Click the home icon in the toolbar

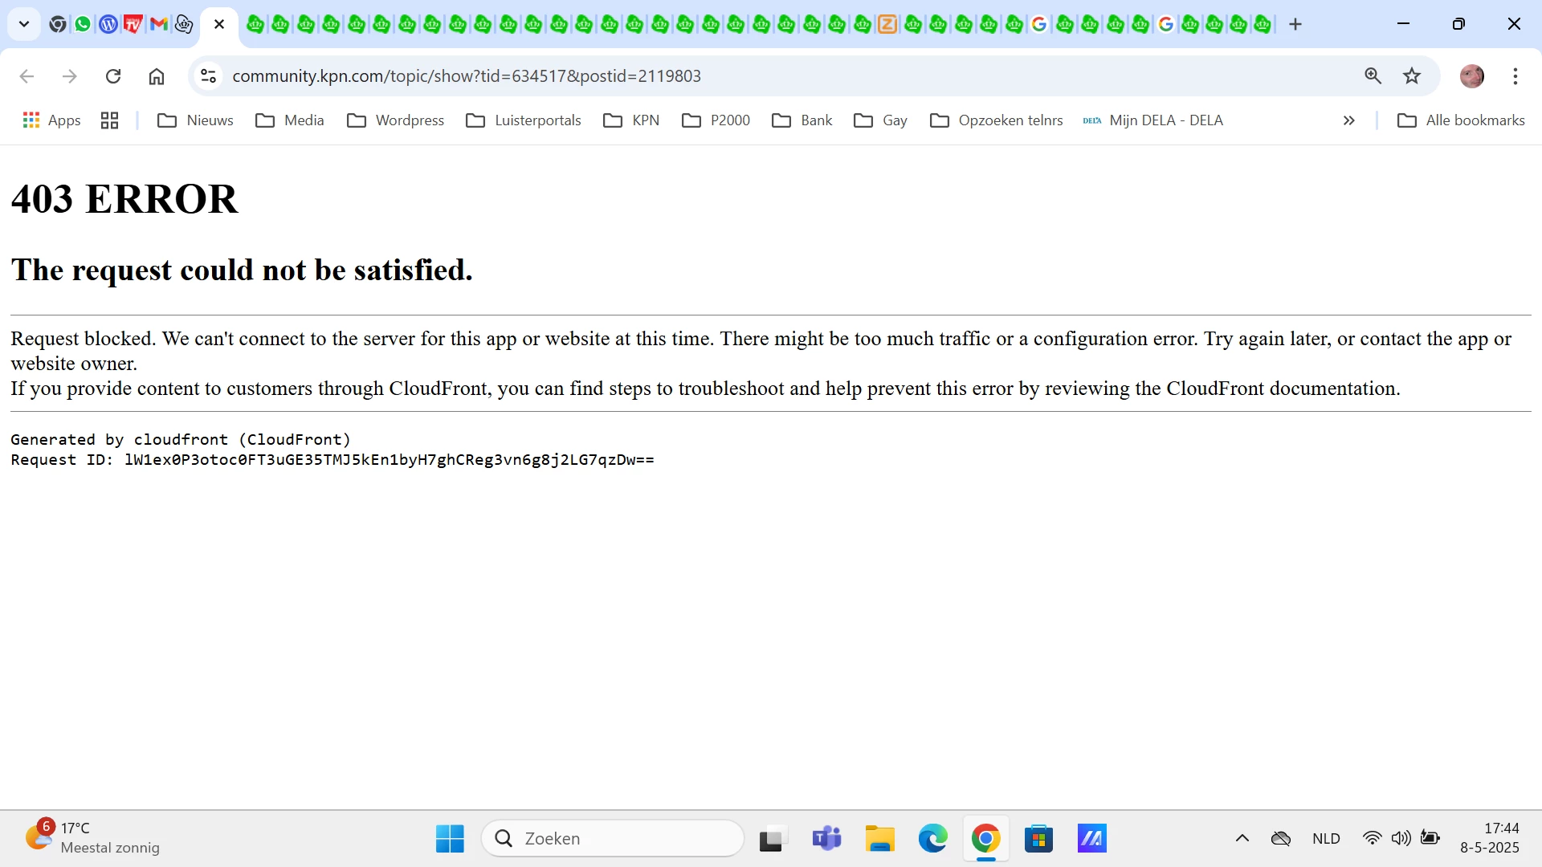157,76
